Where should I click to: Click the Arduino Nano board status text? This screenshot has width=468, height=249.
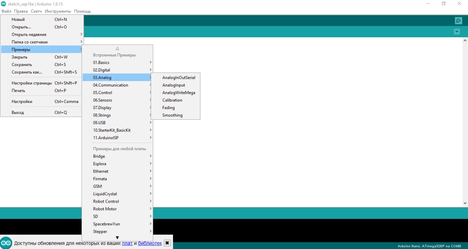point(429,246)
